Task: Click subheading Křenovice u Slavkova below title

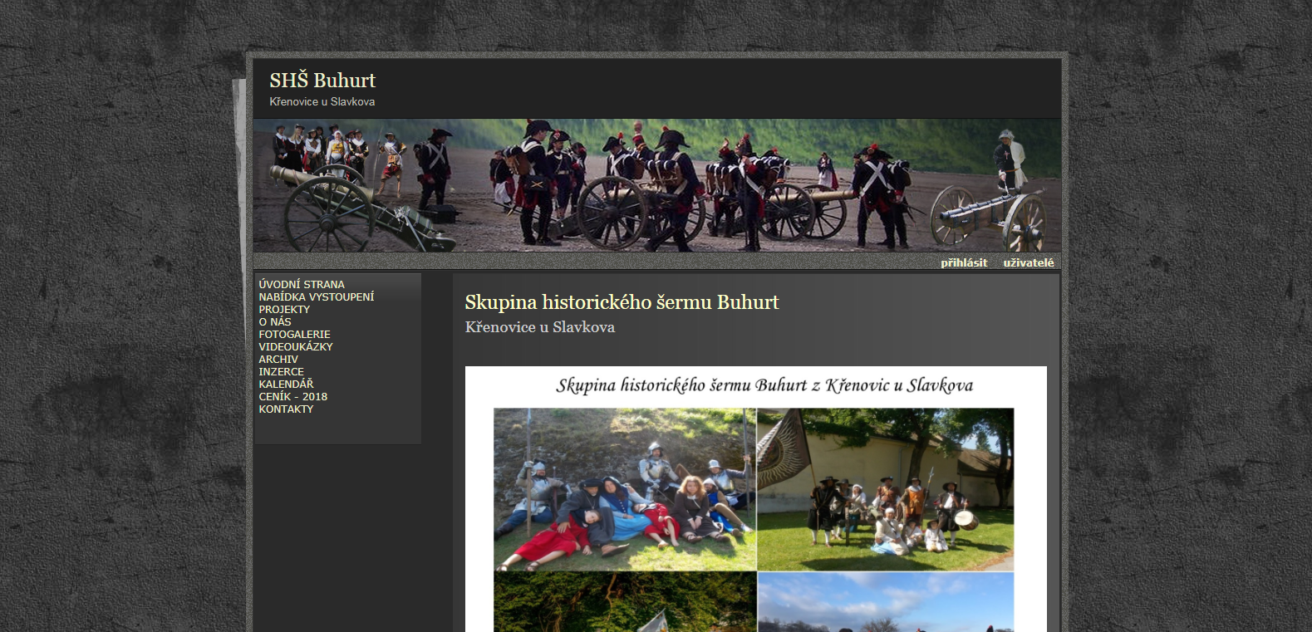Action: pyautogui.click(x=540, y=327)
